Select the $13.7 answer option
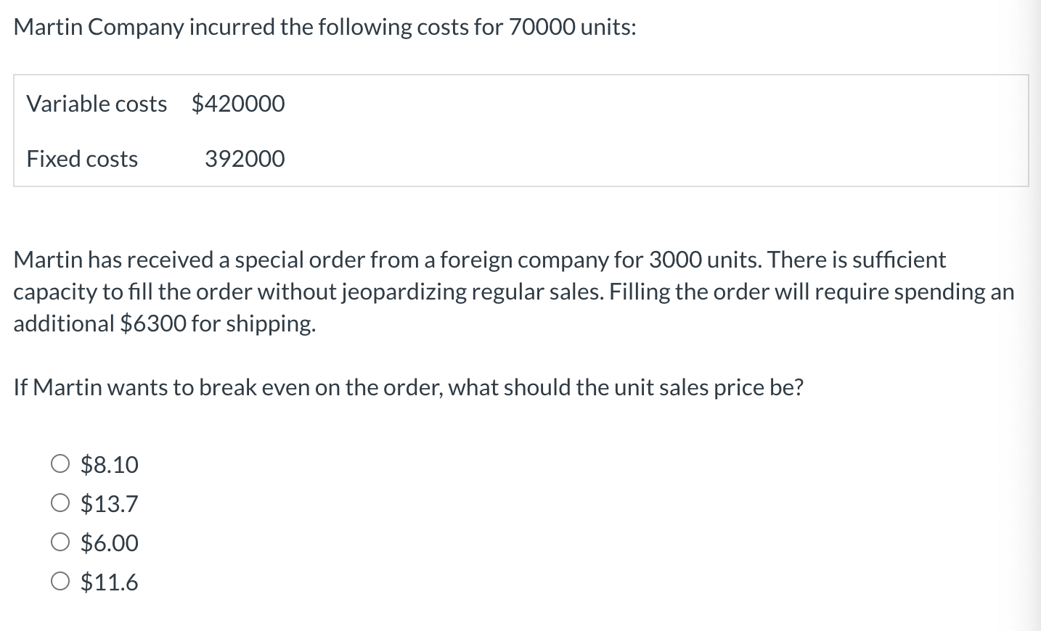 tap(109, 503)
